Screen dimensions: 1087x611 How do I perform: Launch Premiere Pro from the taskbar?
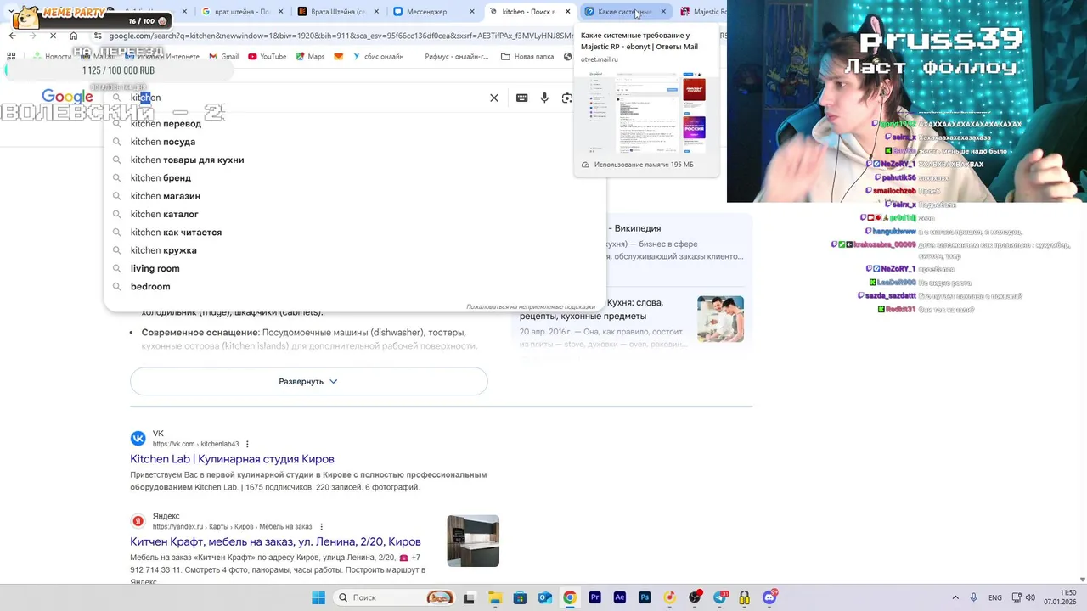coord(594,597)
